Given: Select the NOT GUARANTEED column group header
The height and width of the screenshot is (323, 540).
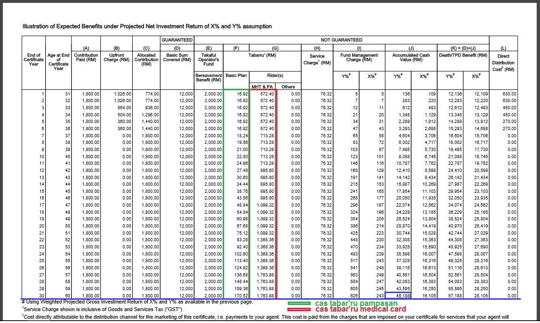Looking at the screenshot, I should click(341, 40).
